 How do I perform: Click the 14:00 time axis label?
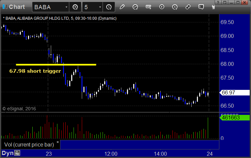(160, 154)
